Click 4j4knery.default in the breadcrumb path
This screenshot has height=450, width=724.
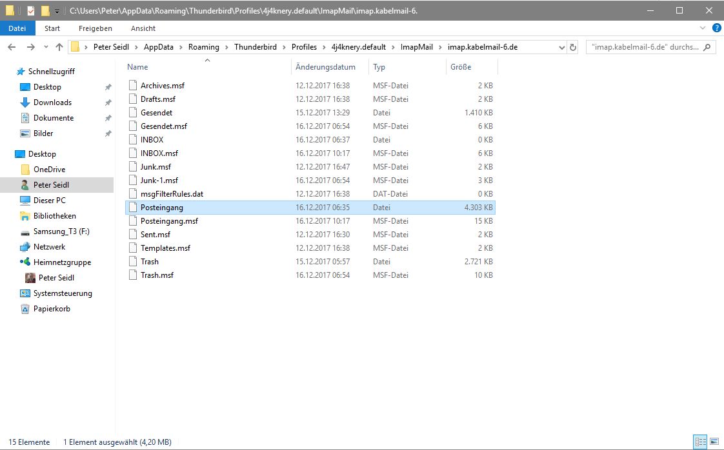point(358,47)
